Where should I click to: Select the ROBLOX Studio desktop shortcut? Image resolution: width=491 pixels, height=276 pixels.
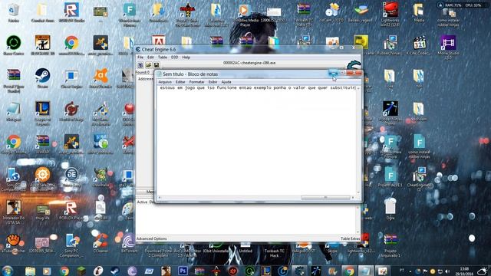click(71, 12)
